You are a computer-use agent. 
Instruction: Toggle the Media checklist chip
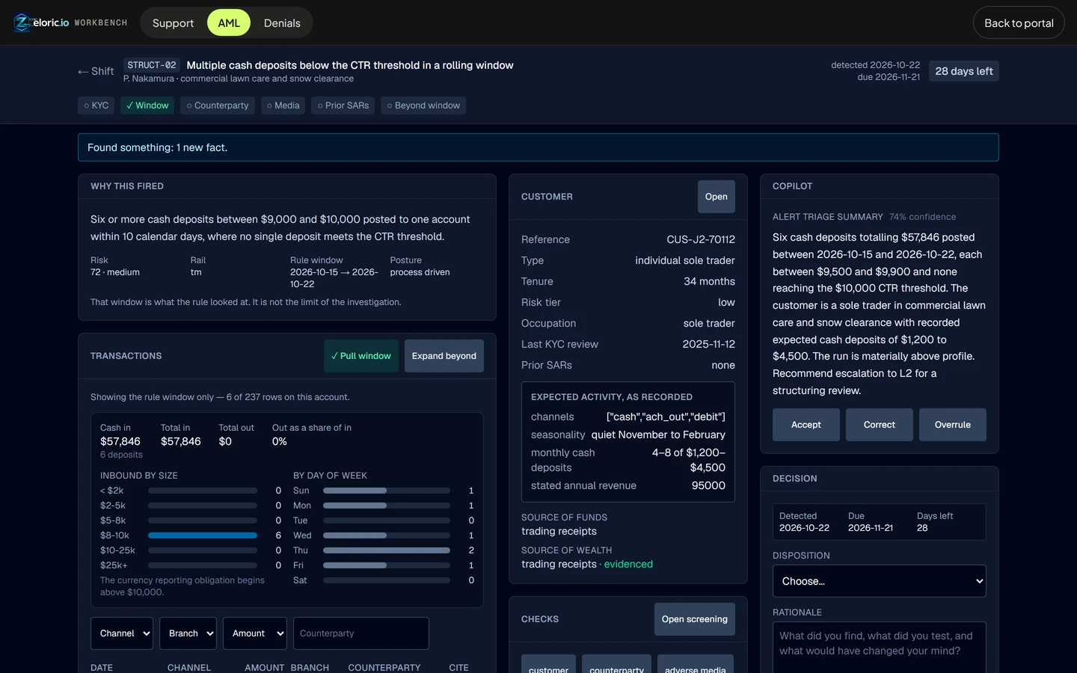click(283, 105)
